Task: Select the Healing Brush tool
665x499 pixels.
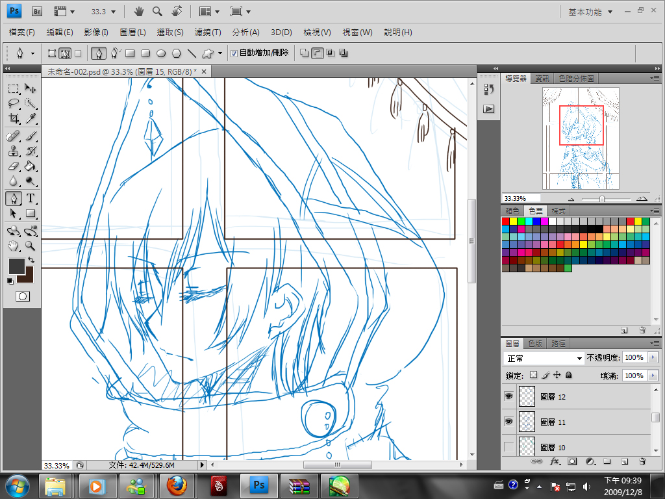Action: pyautogui.click(x=14, y=136)
